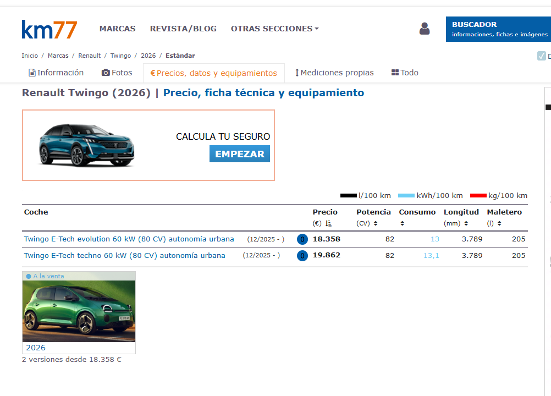Click the grid icon on the Todo tab
The image size is (551, 396).
point(395,72)
